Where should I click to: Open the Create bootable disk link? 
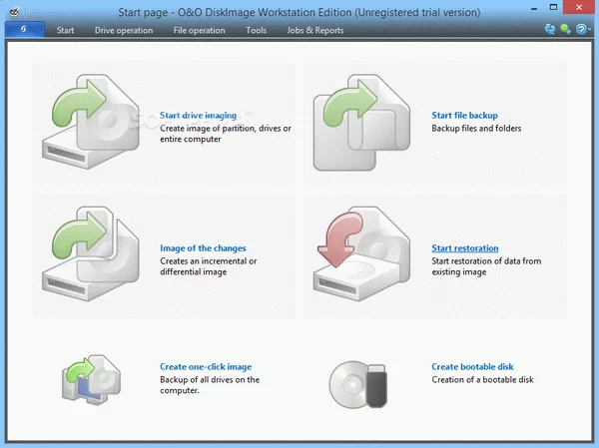tap(472, 366)
